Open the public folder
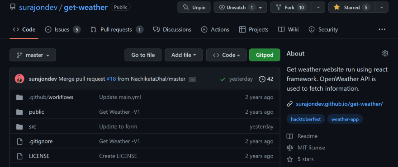398x167 pixels. [x=36, y=112]
